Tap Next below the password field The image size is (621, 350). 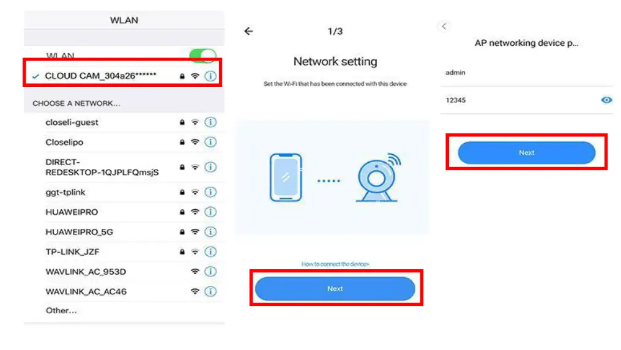point(527,153)
